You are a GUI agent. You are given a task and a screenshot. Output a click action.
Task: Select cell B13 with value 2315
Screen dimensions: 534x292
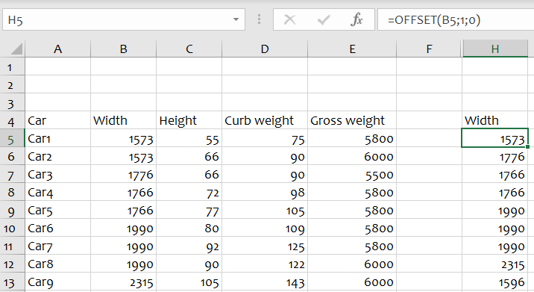point(123,282)
